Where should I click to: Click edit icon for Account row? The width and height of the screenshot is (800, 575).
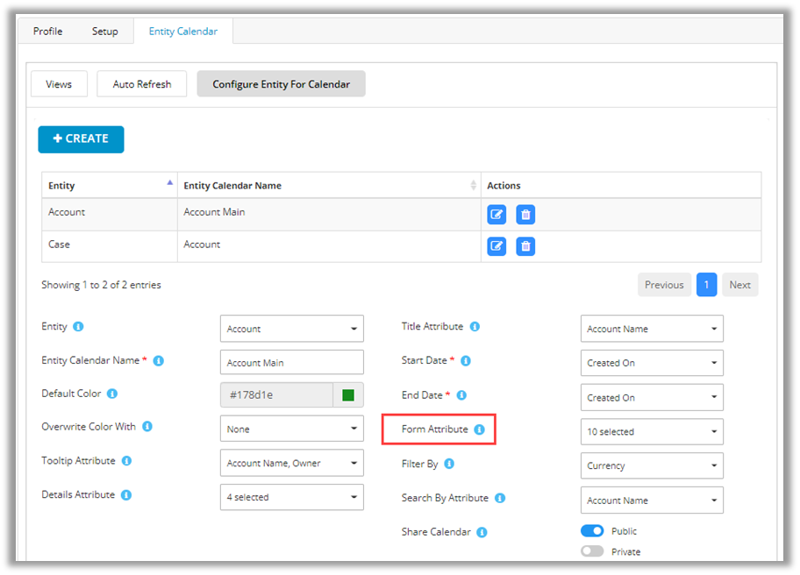(x=496, y=214)
